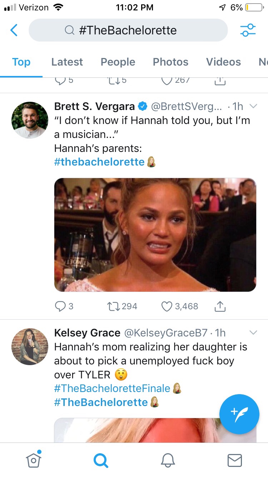Open the #TheBacheloretteFinale hashtag link
Viewport: 268px width, 478px height.
point(112,388)
